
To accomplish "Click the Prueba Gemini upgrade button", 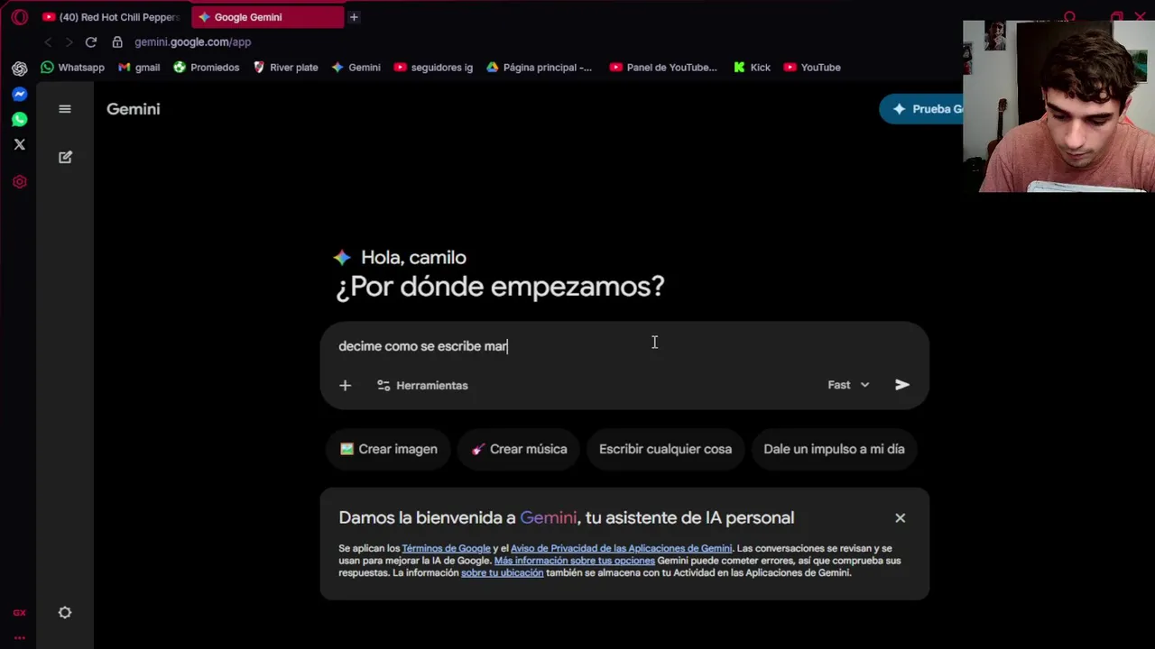I will pos(921,109).
